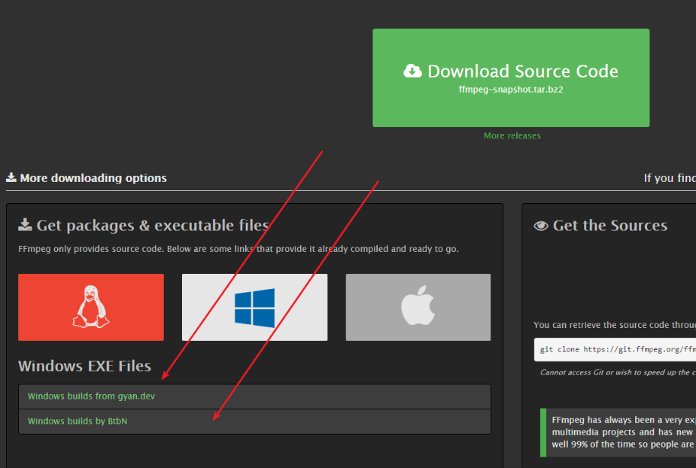The height and width of the screenshot is (468, 696).
Task: Click the icon beside More downloading options
Action: tap(11, 178)
